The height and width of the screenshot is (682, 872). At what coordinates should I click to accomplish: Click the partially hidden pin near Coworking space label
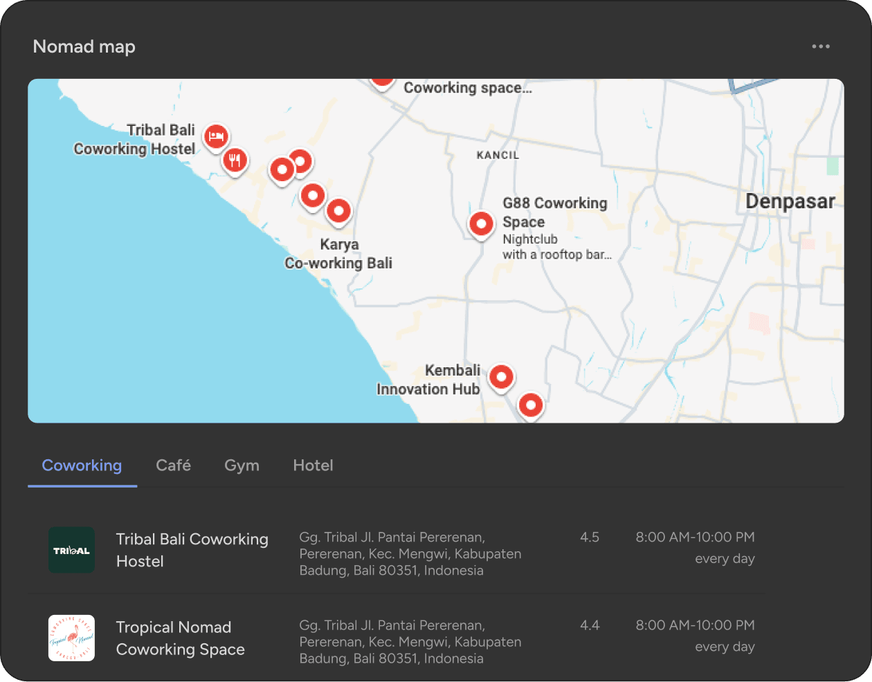point(382,82)
